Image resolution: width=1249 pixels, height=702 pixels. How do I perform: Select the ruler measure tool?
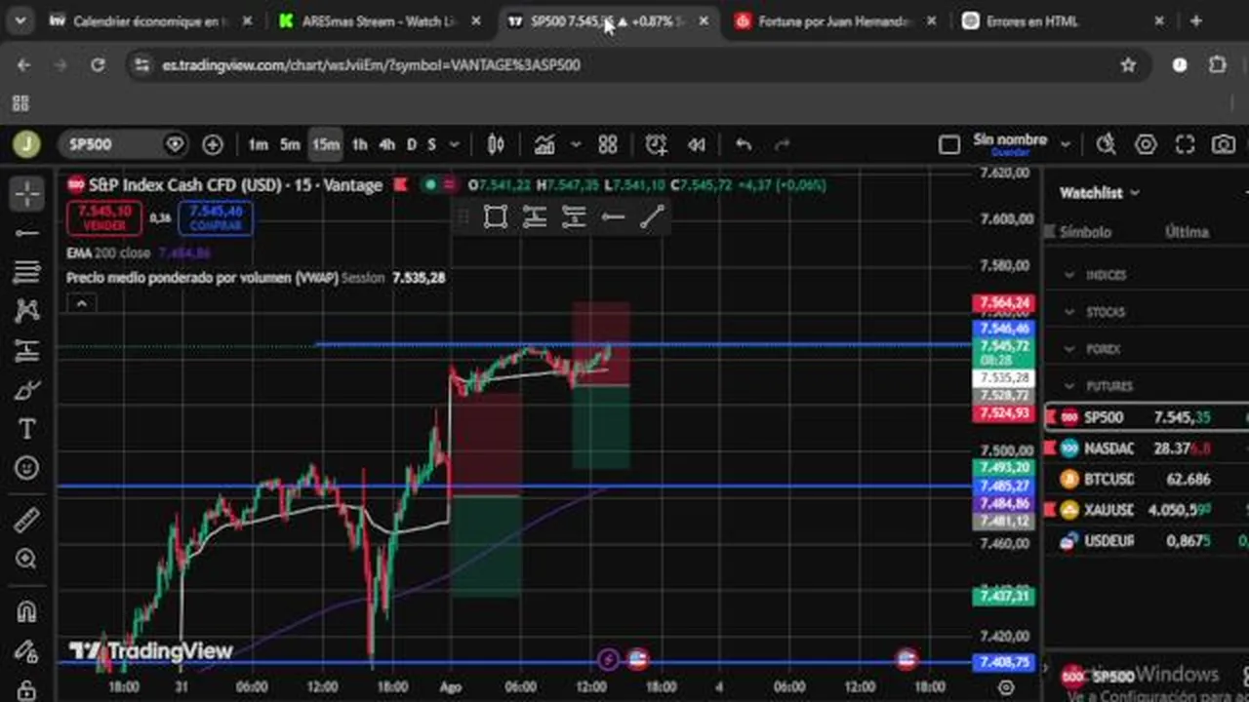point(27,520)
